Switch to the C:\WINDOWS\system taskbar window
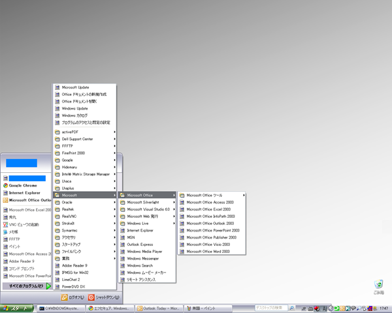This screenshot has width=392, height=313. 61,308
